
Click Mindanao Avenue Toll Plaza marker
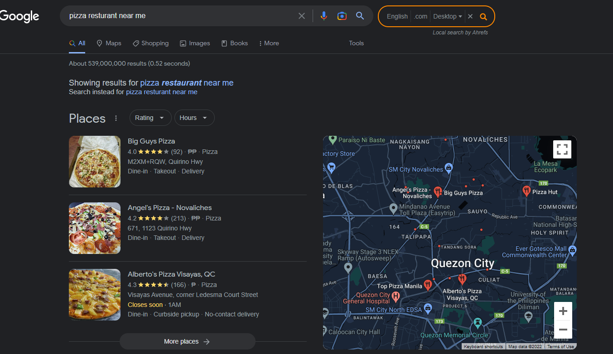394,209
